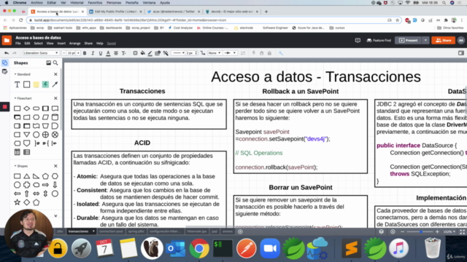467x262 pixels.
Task: Open the shape options square icon
Action: [x=135, y=53]
